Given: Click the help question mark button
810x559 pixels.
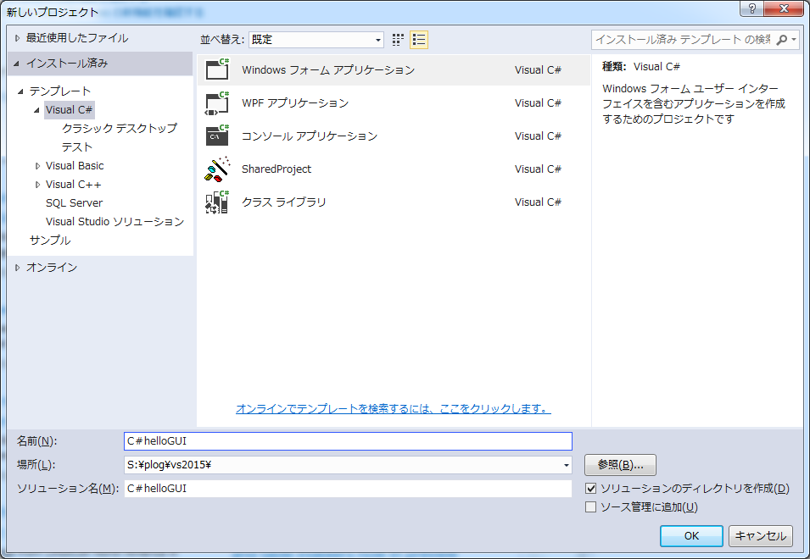Looking at the screenshot, I should 751,8.
